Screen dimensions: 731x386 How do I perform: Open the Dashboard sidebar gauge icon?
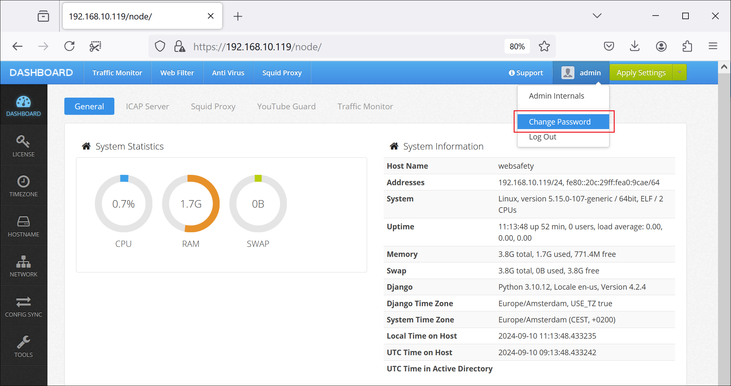[23, 102]
